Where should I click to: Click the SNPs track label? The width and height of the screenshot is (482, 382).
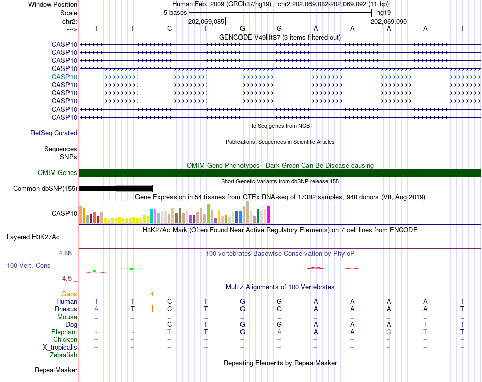(x=68, y=157)
